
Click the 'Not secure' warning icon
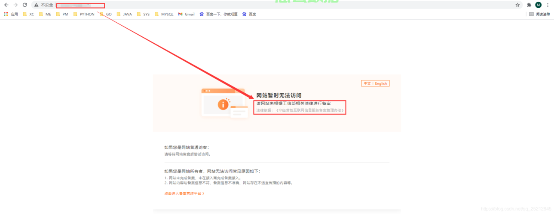tap(37, 5)
